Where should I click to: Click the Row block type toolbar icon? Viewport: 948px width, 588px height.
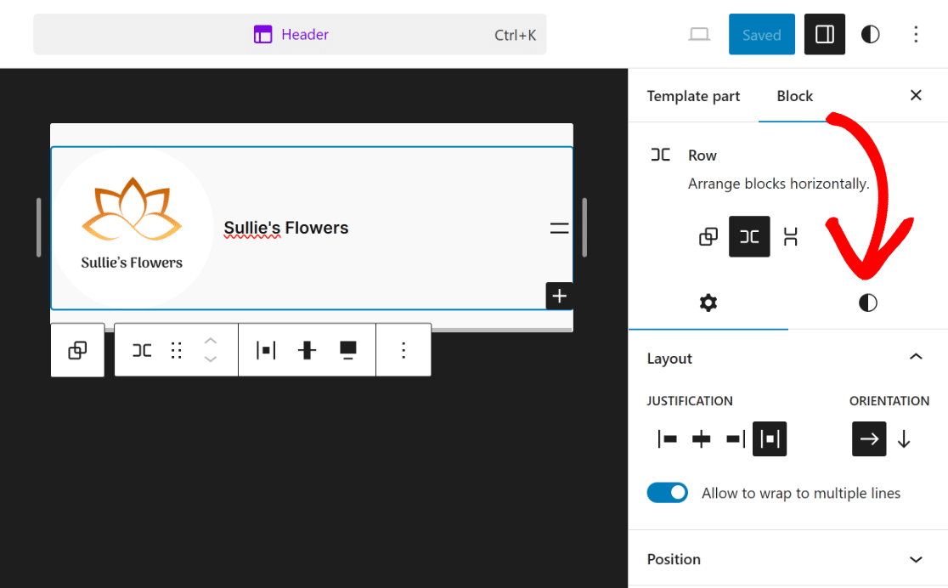[142, 349]
